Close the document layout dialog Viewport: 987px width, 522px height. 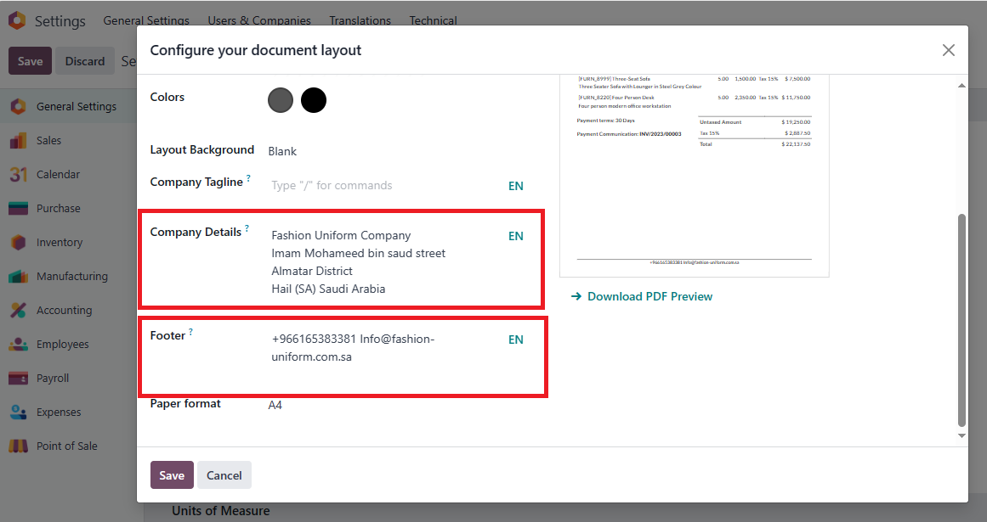(949, 50)
